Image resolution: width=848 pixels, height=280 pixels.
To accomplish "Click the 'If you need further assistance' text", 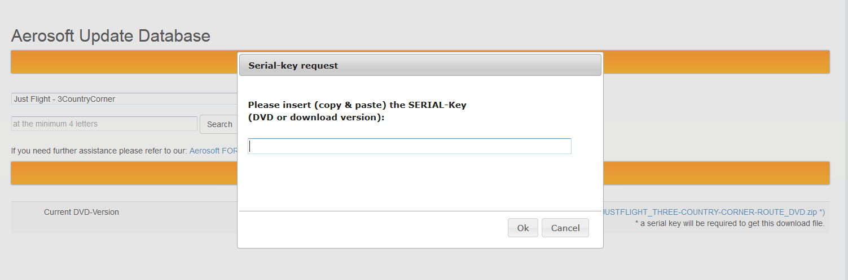I will (x=100, y=151).
